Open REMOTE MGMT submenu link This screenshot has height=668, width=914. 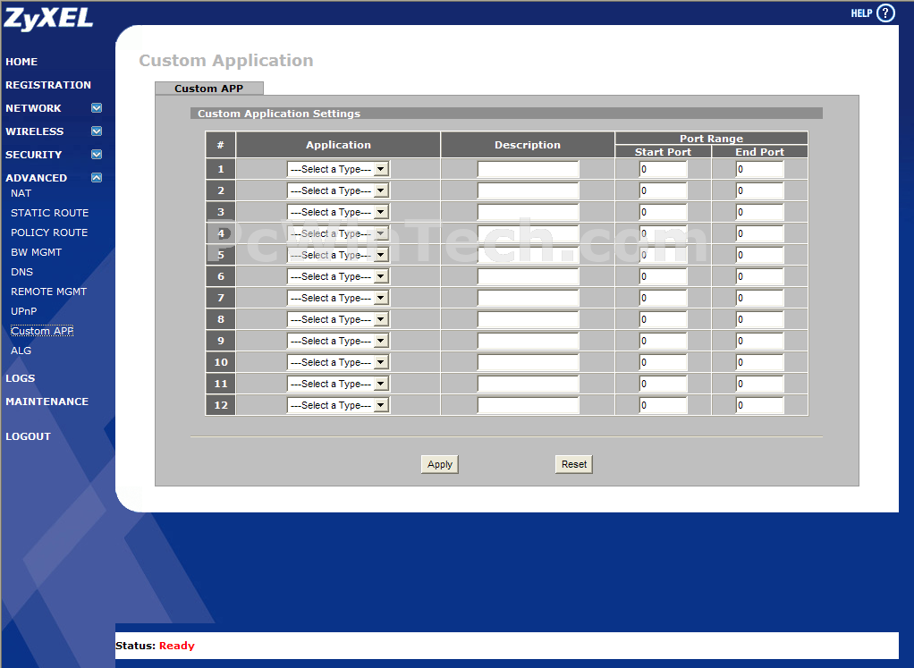(48, 292)
